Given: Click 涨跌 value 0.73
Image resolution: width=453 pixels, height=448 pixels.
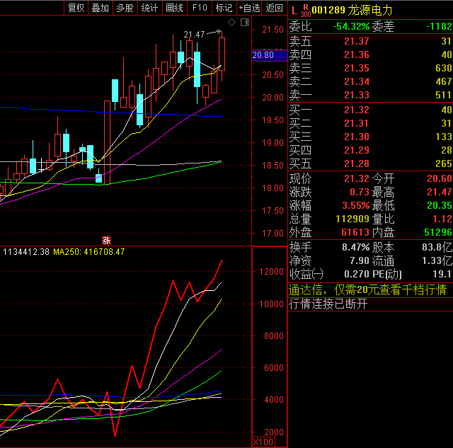Looking at the screenshot, I should pyautogui.click(x=360, y=192).
